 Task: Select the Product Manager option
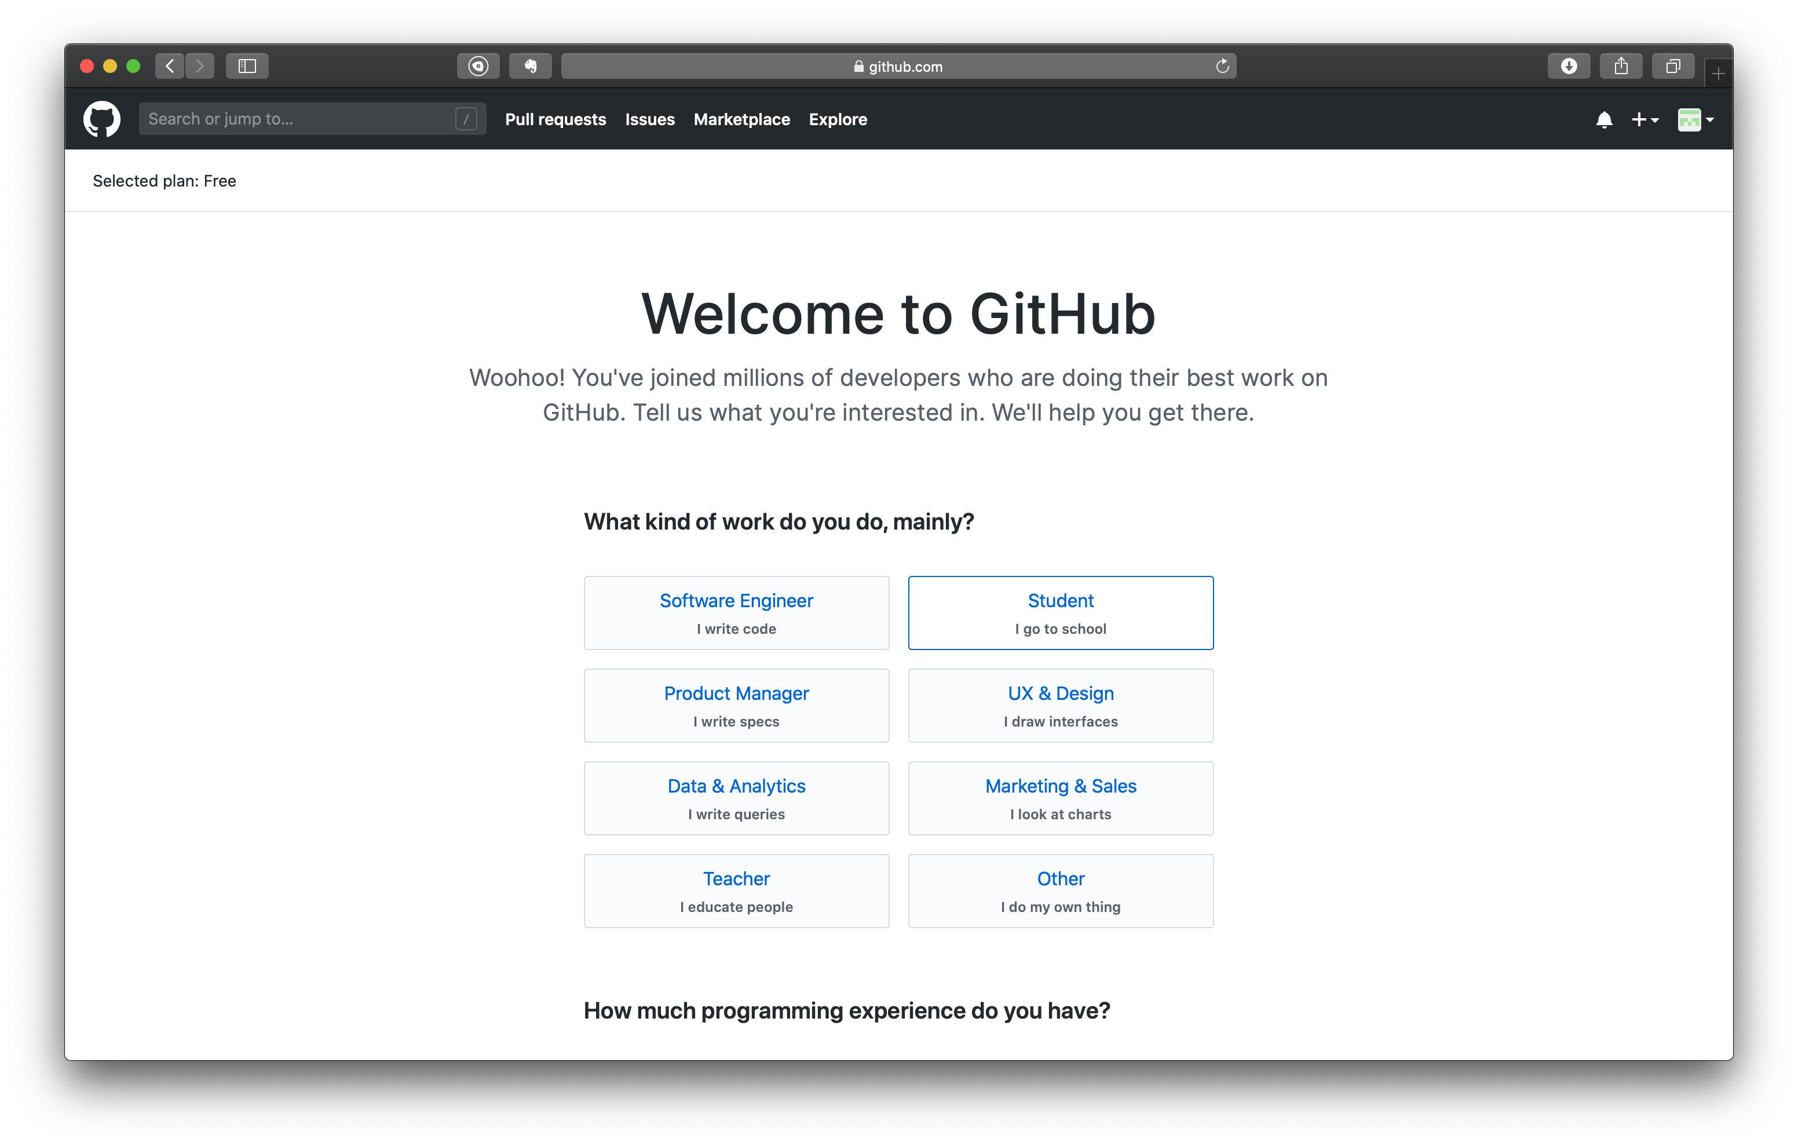point(736,705)
